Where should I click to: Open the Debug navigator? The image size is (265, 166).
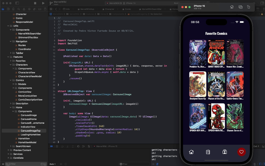[x=34, y=9]
